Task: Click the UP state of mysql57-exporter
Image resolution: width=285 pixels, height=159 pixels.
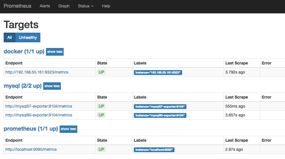Action: point(101,106)
